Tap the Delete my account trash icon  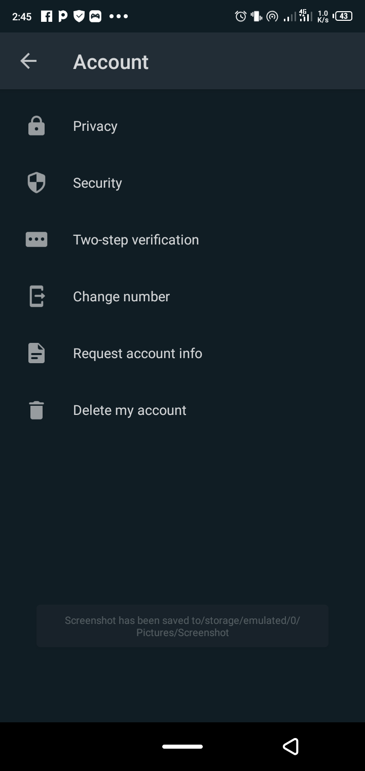pyautogui.click(x=36, y=410)
